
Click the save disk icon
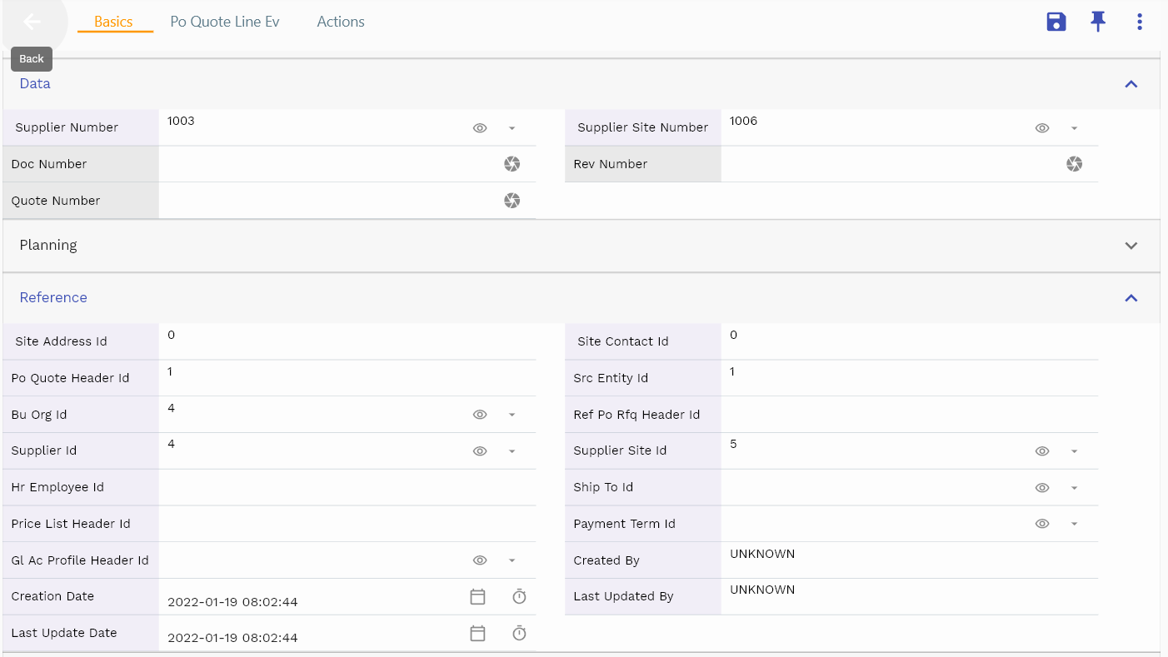click(1056, 22)
